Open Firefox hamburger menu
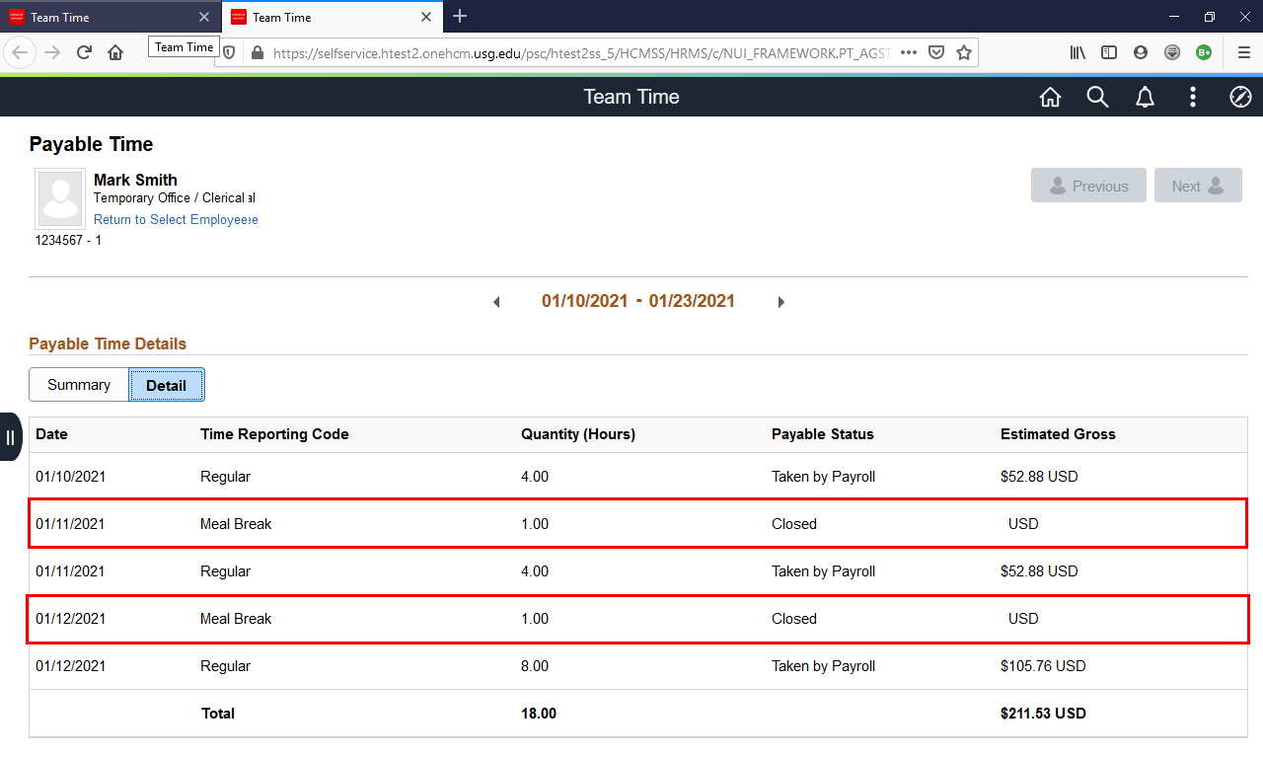The height and width of the screenshot is (758, 1263). pyautogui.click(x=1243, y=52)
